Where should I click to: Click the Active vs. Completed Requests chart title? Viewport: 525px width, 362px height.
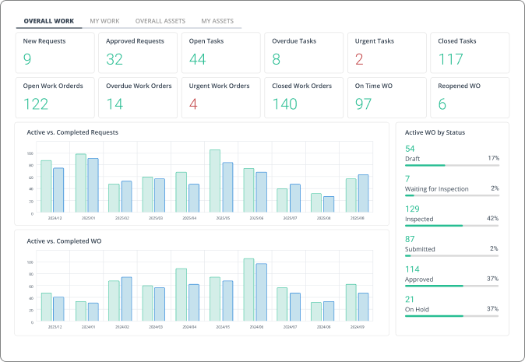[x=72, y=132]
